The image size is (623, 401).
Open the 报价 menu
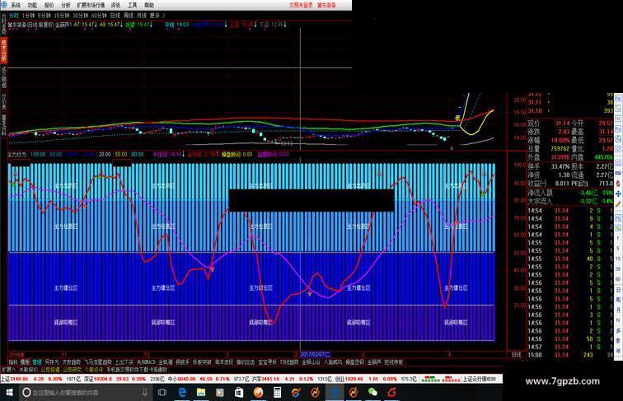49,5
